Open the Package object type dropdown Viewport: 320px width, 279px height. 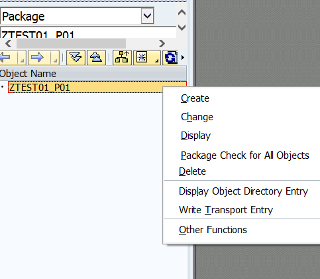147,16
